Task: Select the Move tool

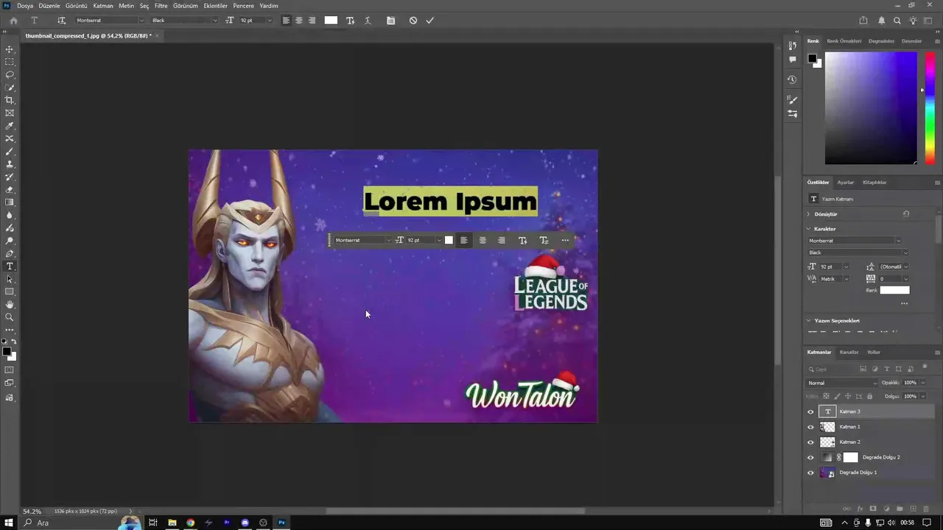Action: [x=10, y=49]
